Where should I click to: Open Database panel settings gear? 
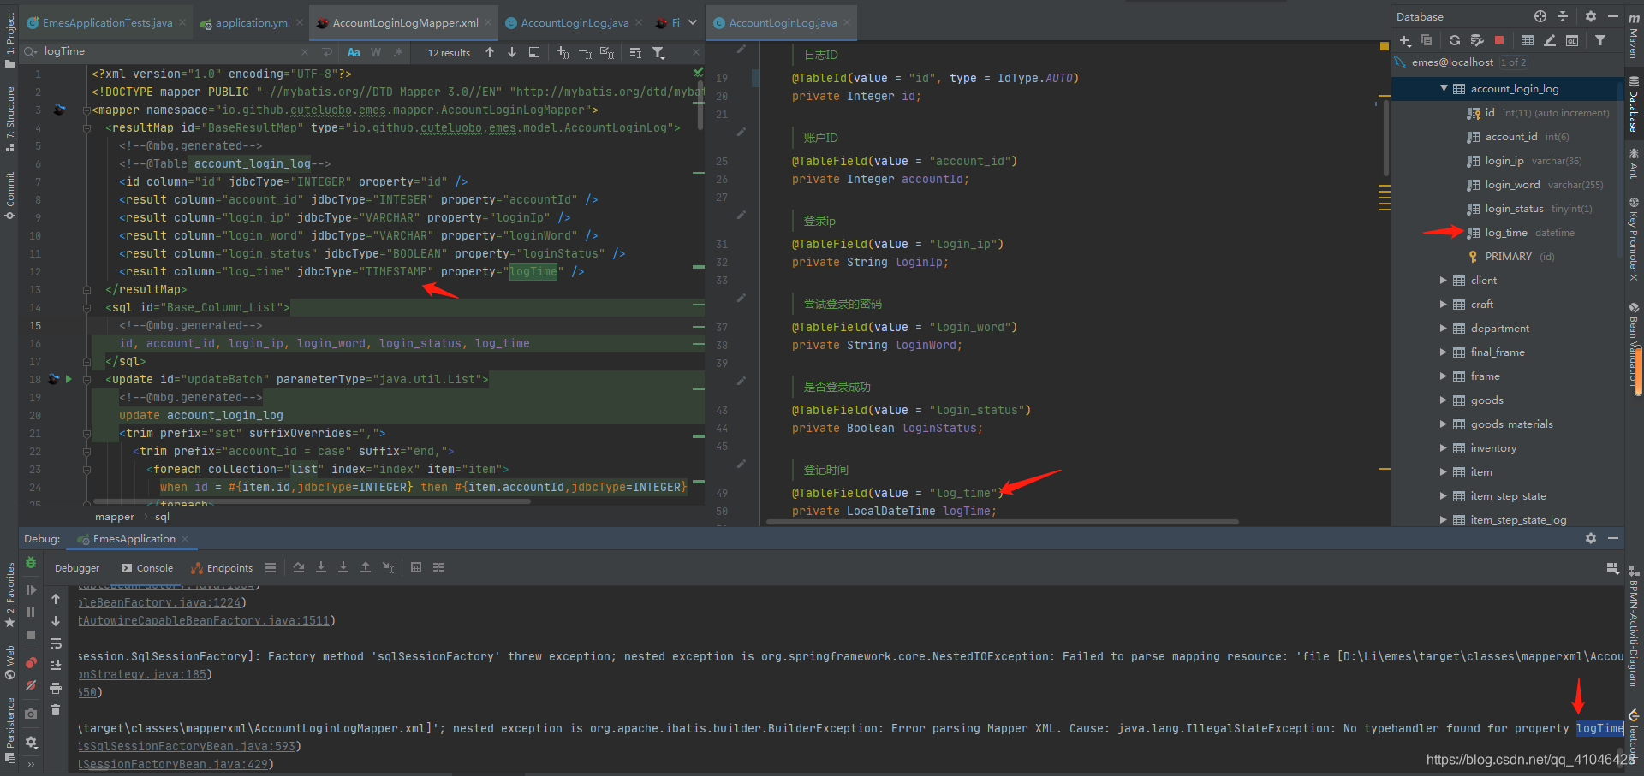pos(1591,16)
